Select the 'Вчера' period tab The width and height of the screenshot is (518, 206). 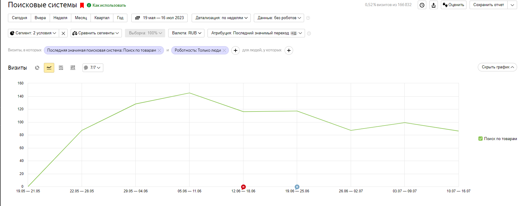pos(40,18)
